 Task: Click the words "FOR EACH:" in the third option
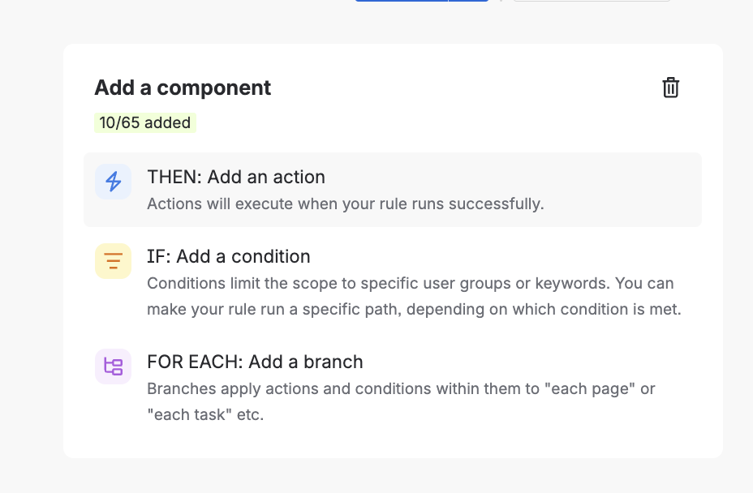(x=195, y=362)
